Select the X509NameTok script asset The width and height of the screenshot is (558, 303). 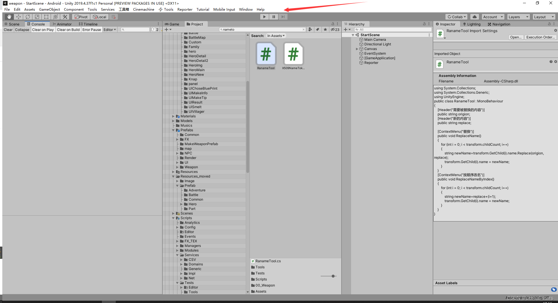click(x=293, y=56)
